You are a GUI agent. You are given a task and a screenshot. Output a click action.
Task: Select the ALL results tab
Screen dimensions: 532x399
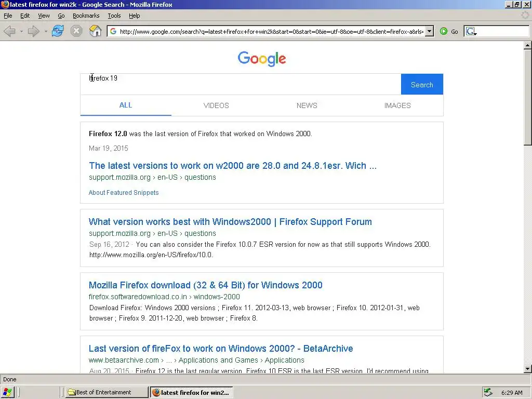126,105
